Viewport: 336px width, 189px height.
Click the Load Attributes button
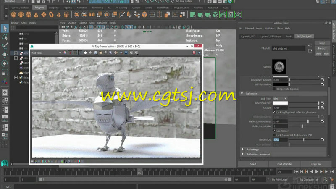(284, 164)
